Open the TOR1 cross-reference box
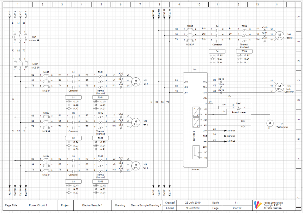This screenshot has height=213, width=303. [100, 98]
